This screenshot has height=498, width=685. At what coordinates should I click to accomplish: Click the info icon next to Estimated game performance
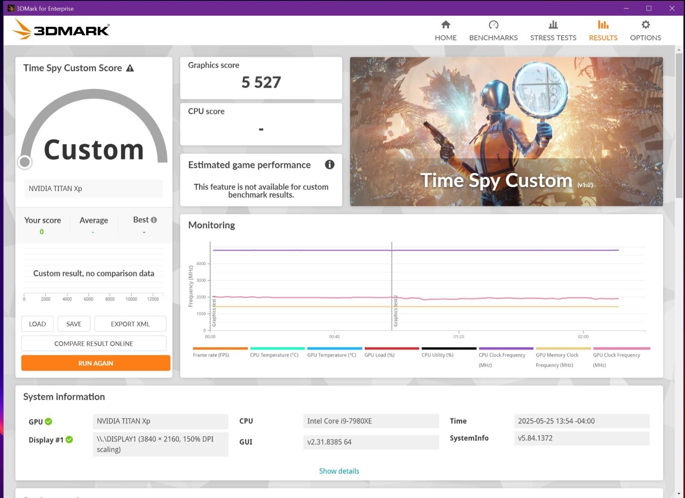tap(329, 165)
